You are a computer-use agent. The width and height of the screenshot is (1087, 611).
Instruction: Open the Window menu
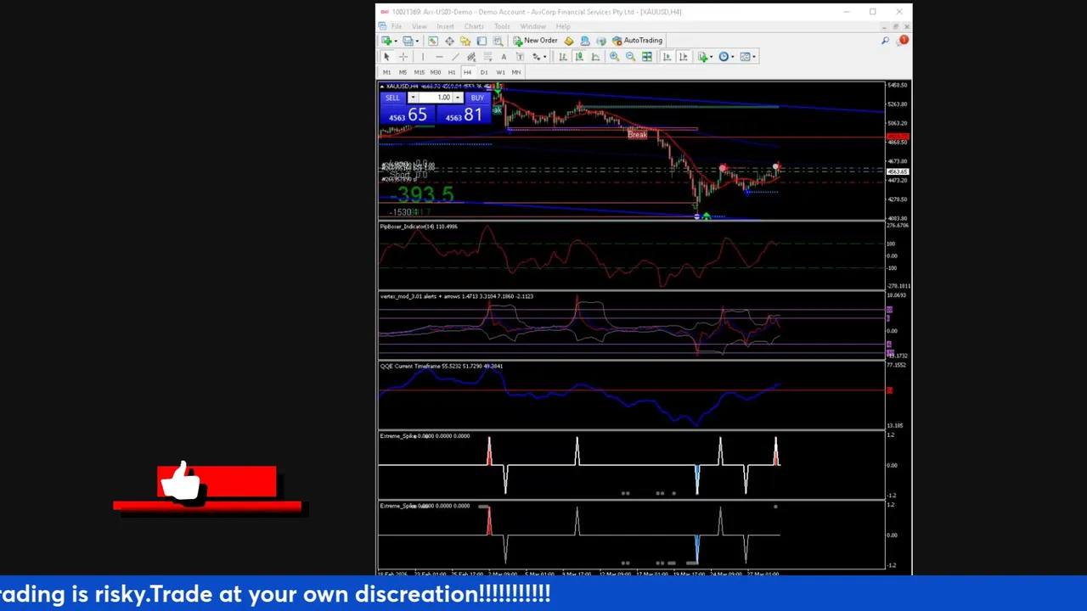pos(533,26)
